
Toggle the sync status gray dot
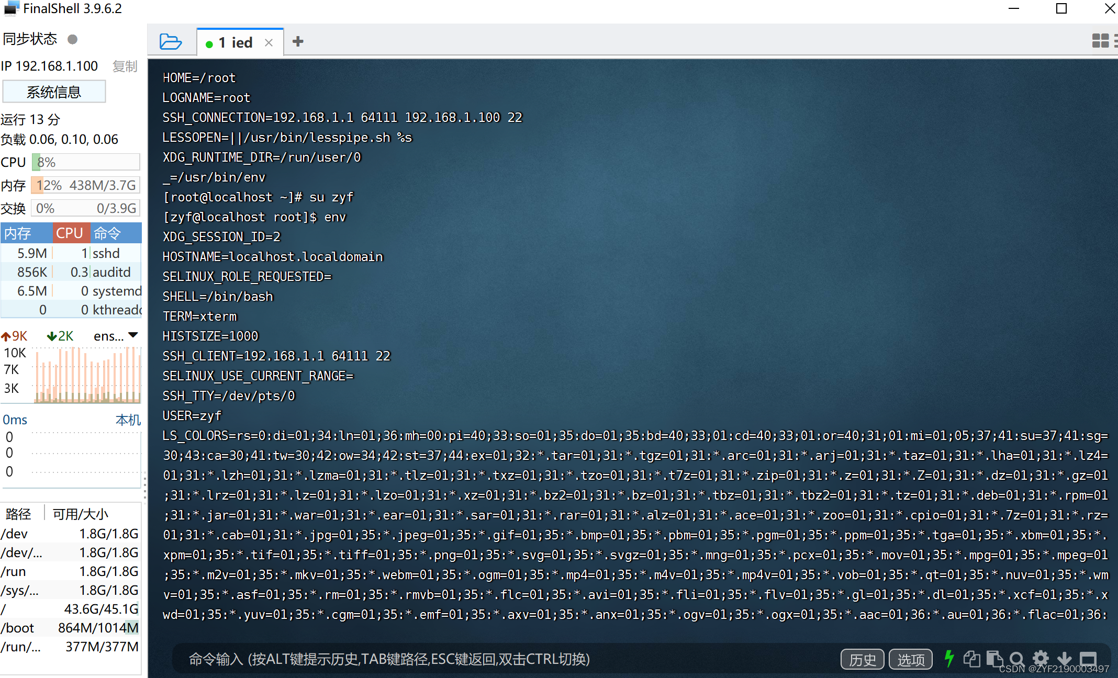[x=73, y=39]
